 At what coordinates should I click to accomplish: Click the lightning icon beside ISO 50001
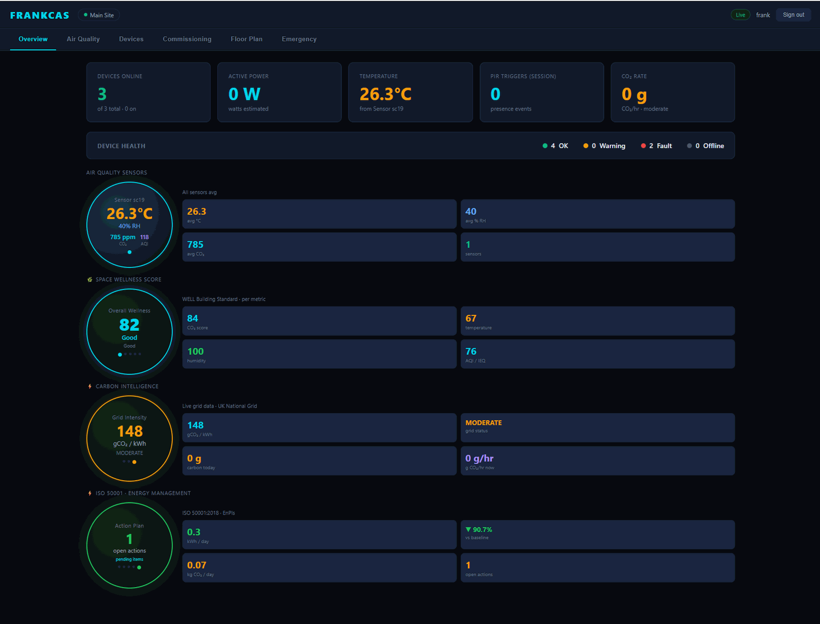click(90, 493)
